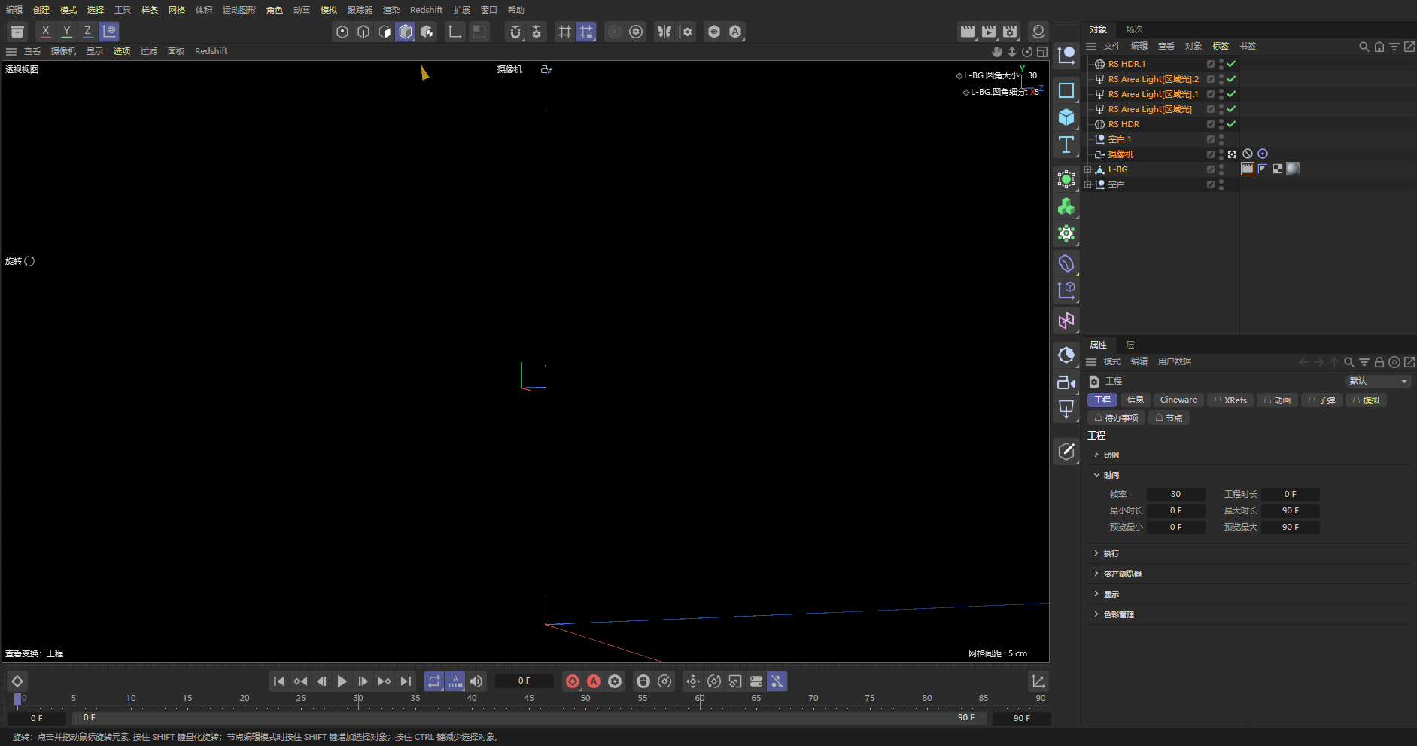Click the render view clapperboard icon
This screenshot has height=746, width=1417.
968,32
